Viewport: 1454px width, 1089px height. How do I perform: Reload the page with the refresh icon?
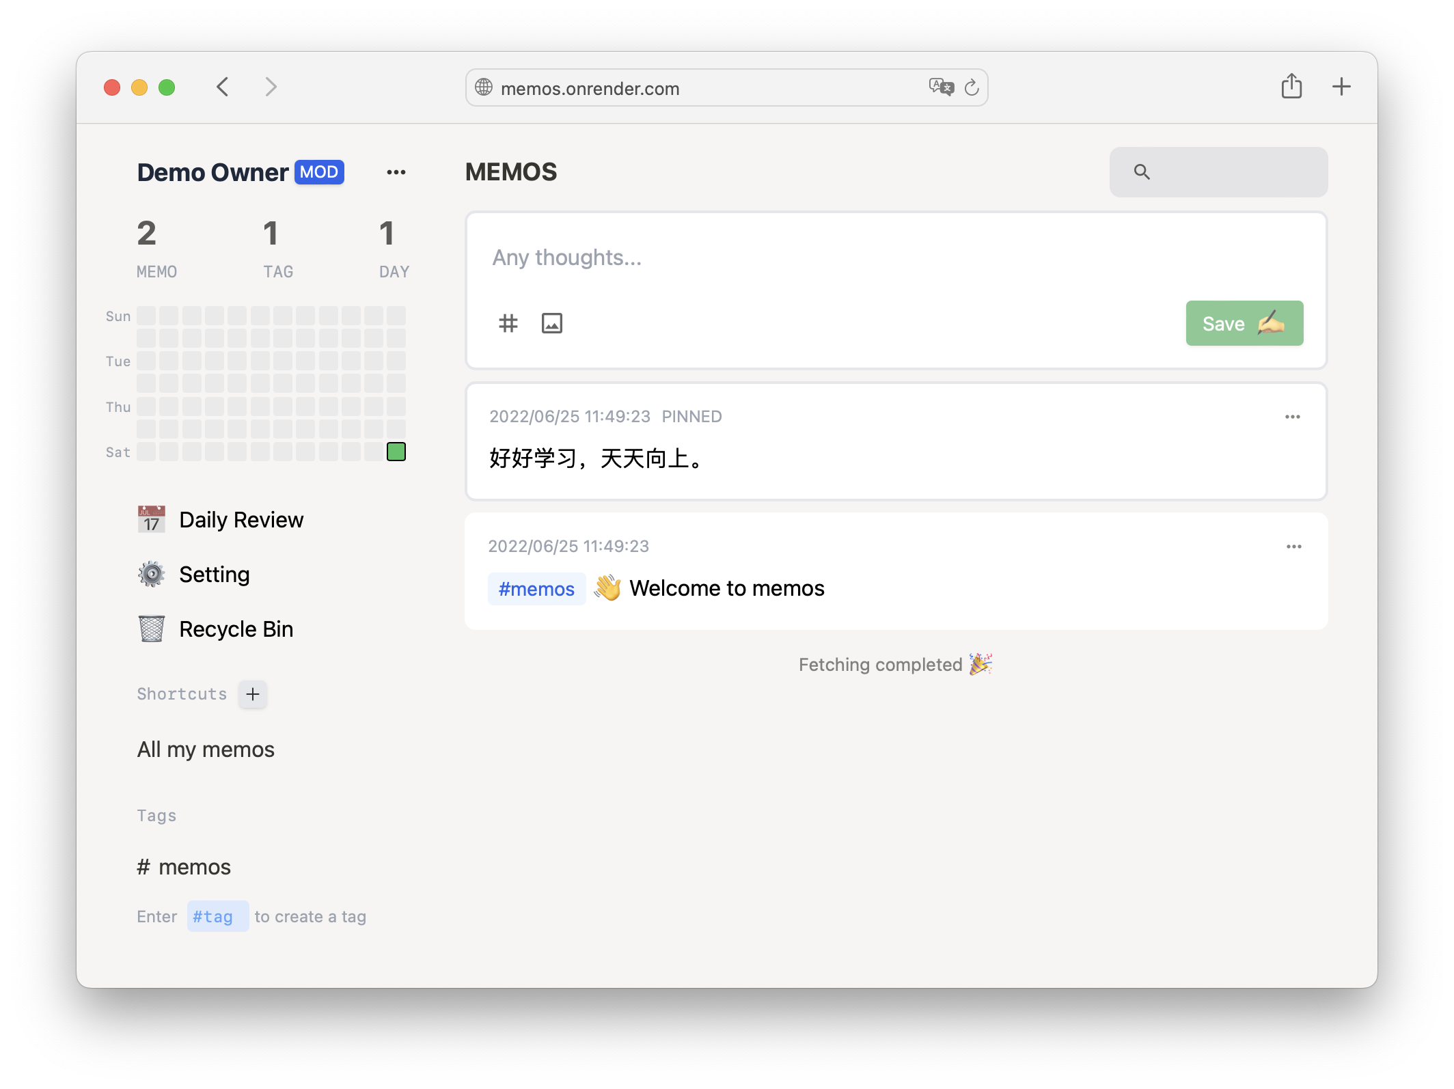click(972, 87)
